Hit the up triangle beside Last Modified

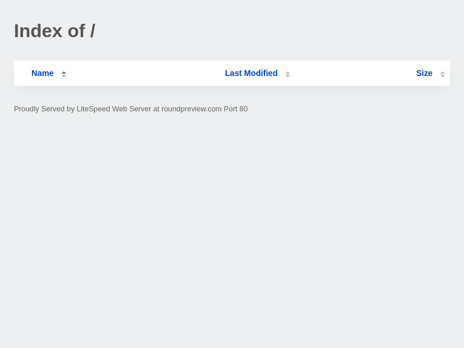(288, 72)
